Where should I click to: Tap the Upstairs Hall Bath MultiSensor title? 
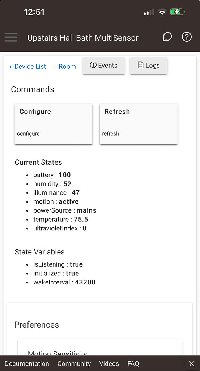click(x=83, y=38)
